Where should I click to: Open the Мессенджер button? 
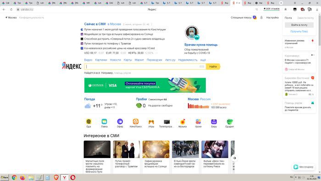tap(304, 167)
